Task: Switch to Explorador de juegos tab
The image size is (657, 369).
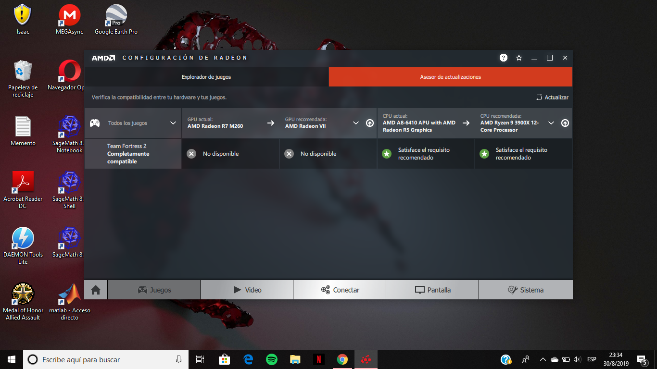Action: pyautogui.click(x=206, y=77)
